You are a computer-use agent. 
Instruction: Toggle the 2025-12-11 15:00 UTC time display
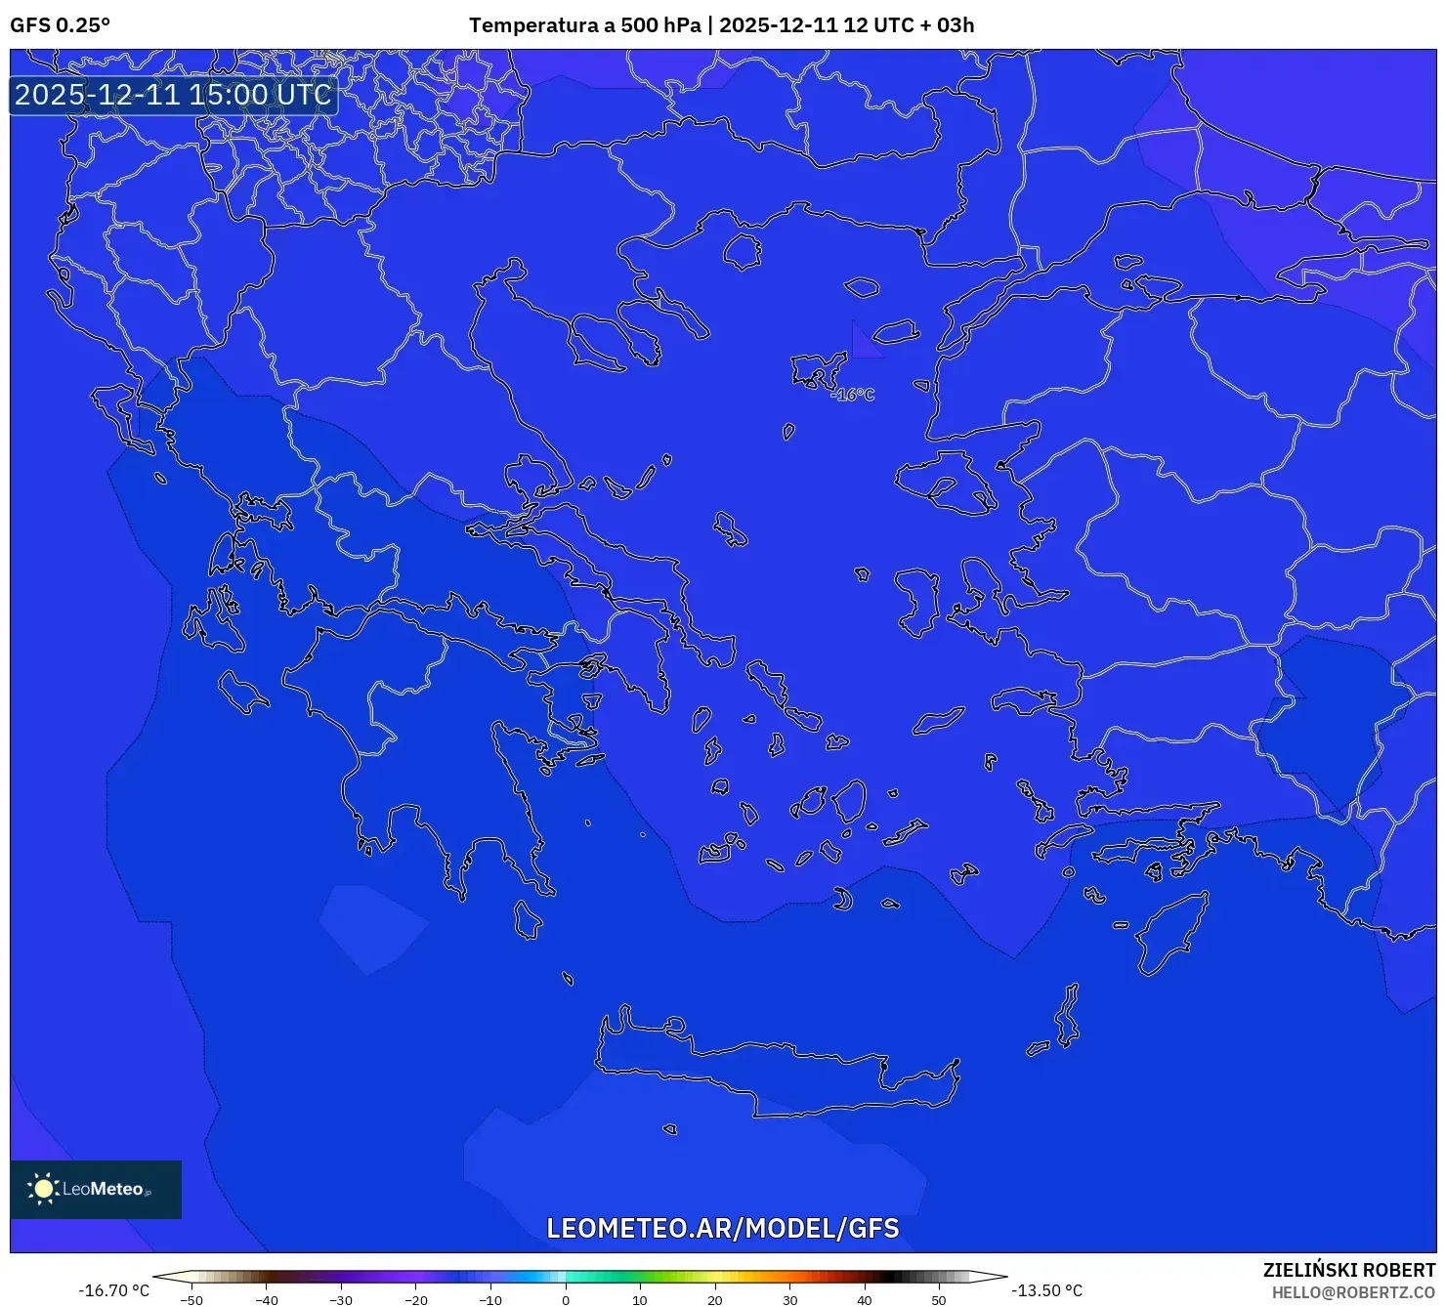coord(173,95)
